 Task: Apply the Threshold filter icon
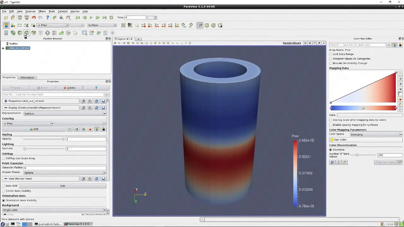(x=34, y=33)
